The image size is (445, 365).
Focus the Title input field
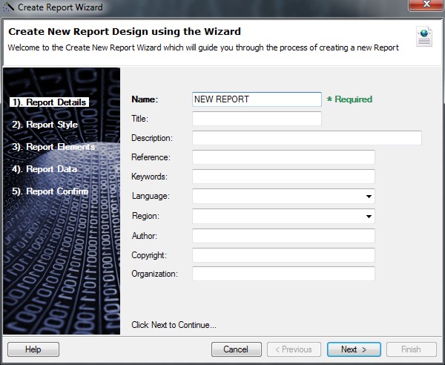tap(256, 119)
